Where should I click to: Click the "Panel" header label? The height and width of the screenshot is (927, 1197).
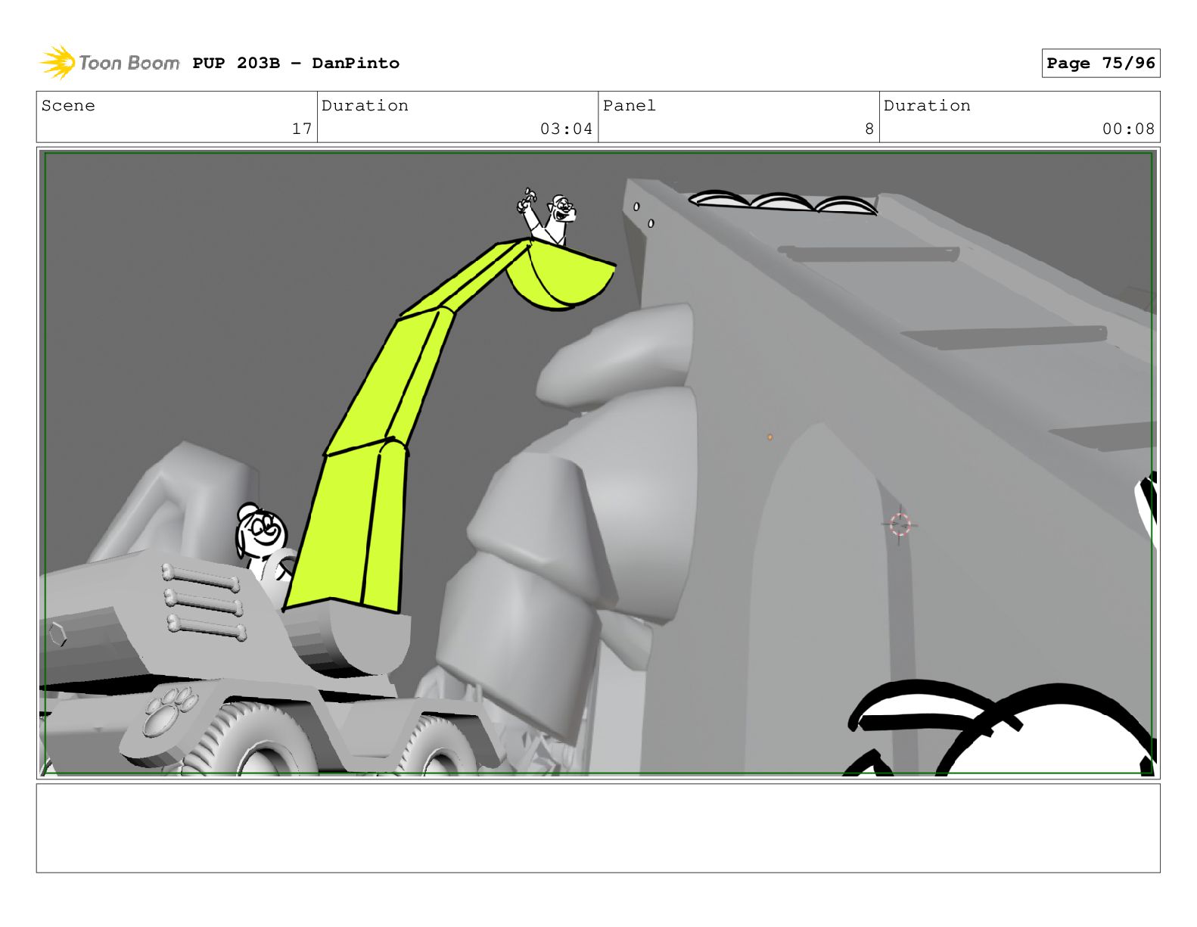coord(630,106)
